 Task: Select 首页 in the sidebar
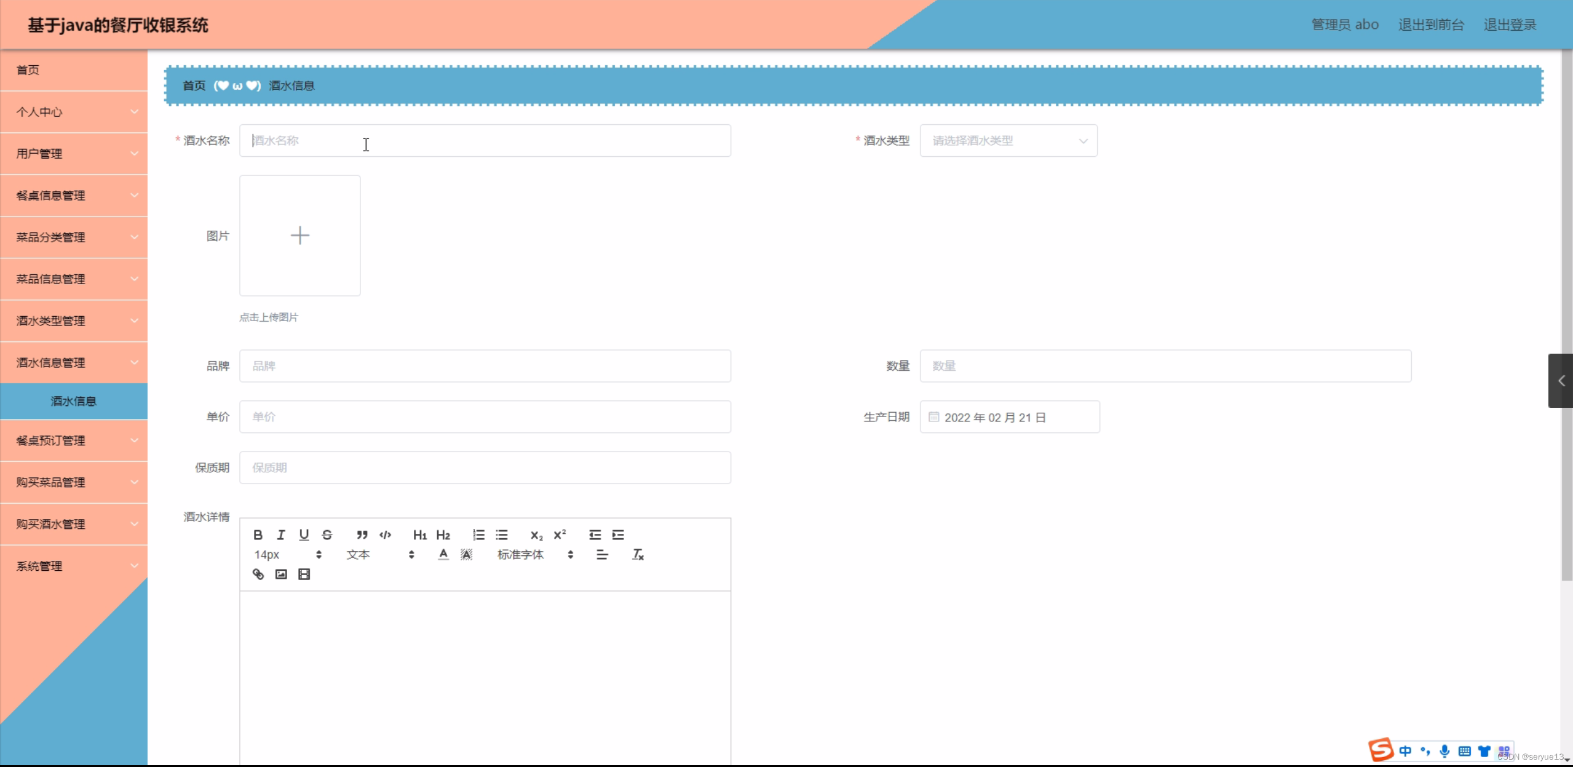pyautogui.click(x=73, y=70)
